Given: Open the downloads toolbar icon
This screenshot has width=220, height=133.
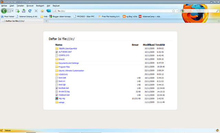Looking at the screenshot, I should coord(24,11).
